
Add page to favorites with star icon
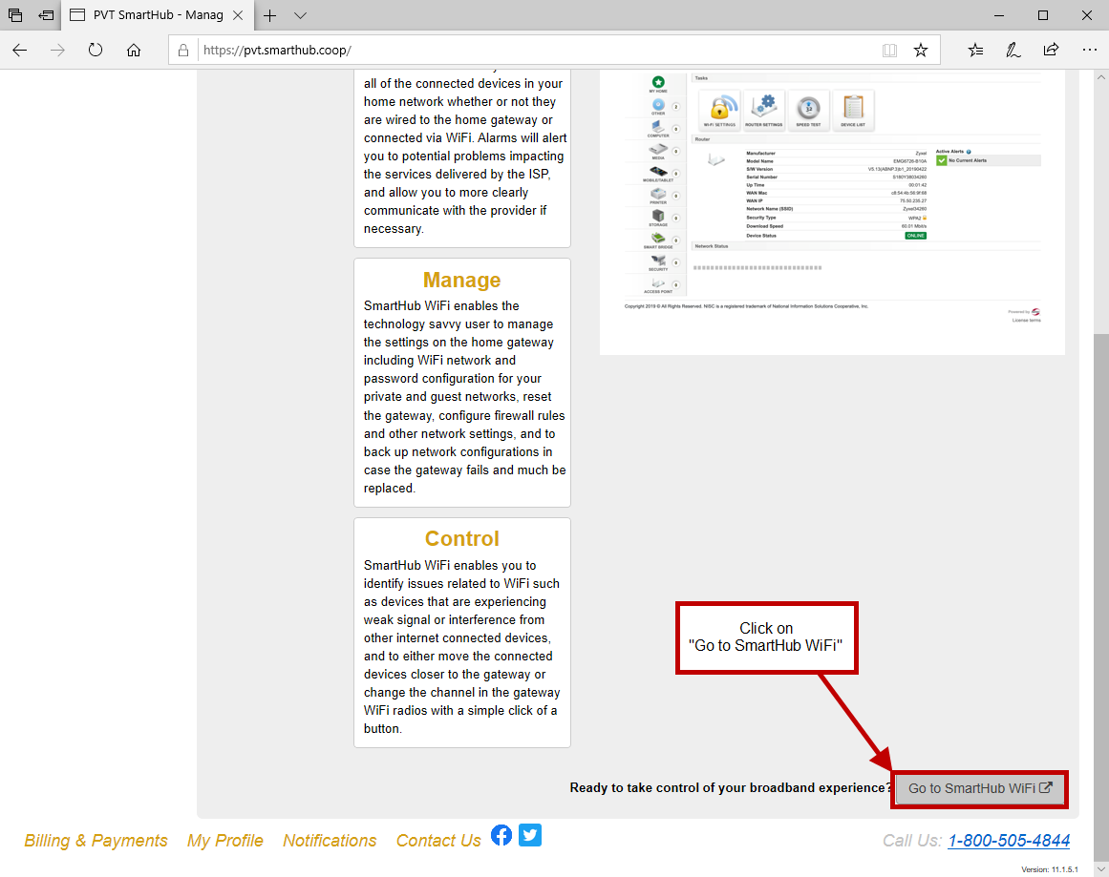tap(920, 51)
